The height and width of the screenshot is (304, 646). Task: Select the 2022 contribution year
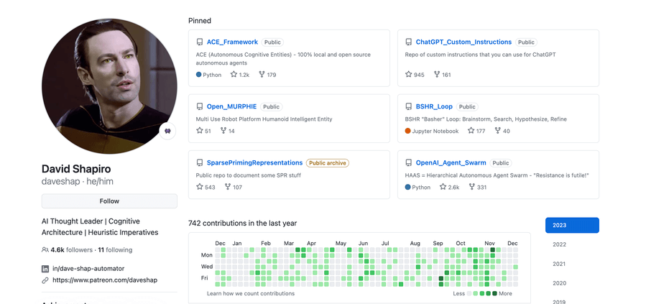click(559, 244)
